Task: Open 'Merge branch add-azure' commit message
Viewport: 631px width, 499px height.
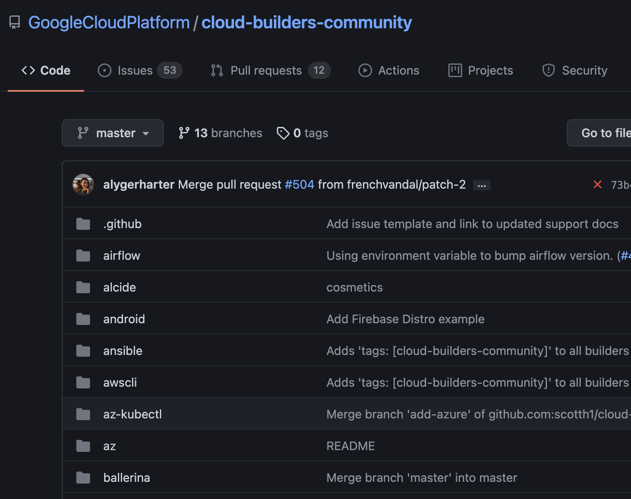Action: (478, 414)
